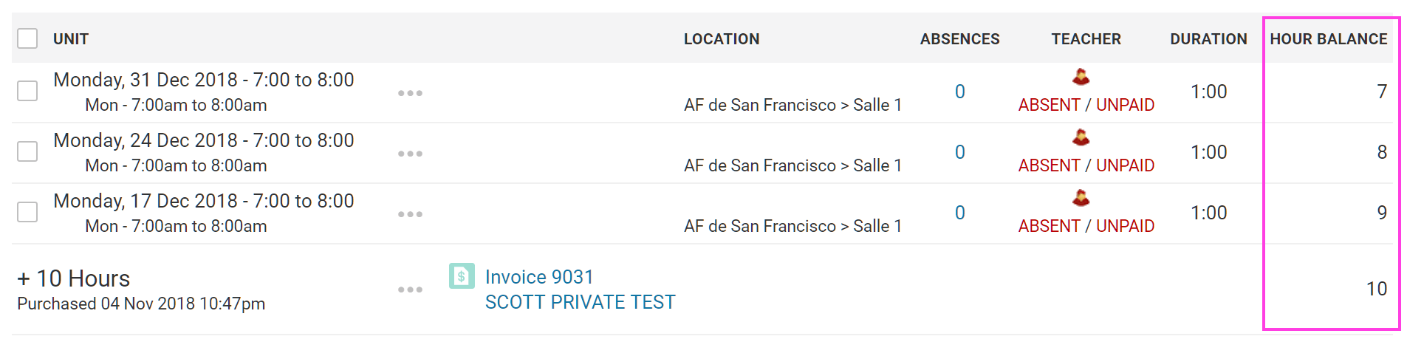The height and width of the screenshot is (339, 1407).
Task: Click absences count 0 for 31 Dec row
Action: 960,92
